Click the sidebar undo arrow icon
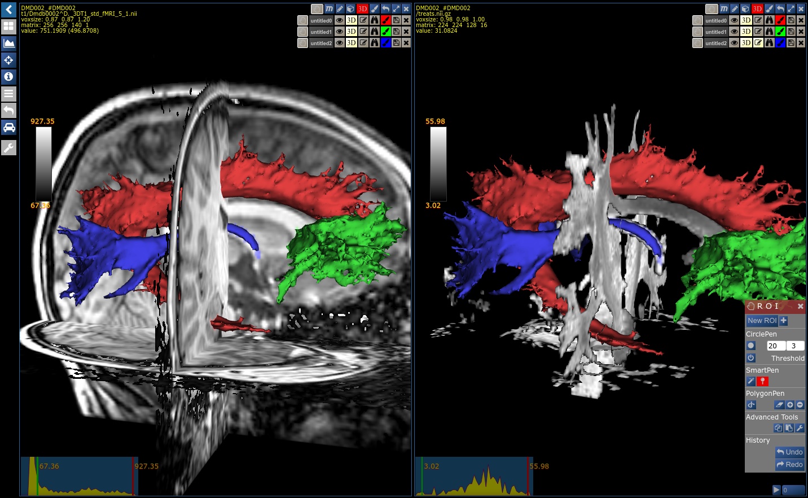Viewport: 808px width, 498px height. click(x=8, y=111)
